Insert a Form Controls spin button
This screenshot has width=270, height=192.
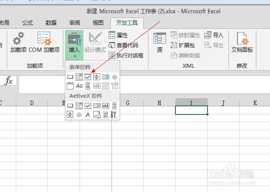click(97, 77)
